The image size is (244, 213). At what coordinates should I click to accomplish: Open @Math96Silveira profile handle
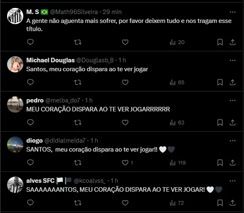[x=74, y=12]
